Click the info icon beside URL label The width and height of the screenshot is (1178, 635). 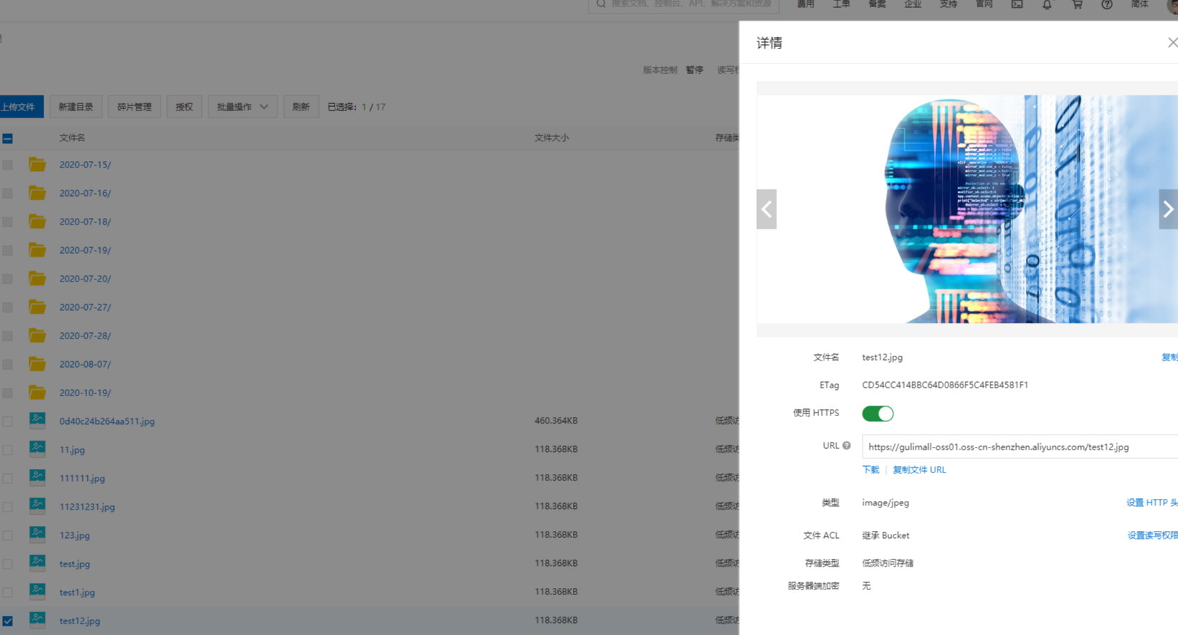pos(846,445)
